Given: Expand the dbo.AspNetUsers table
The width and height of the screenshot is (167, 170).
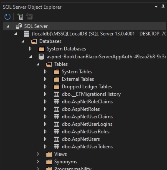Looking at the screenshot, I should click(45, 139).
